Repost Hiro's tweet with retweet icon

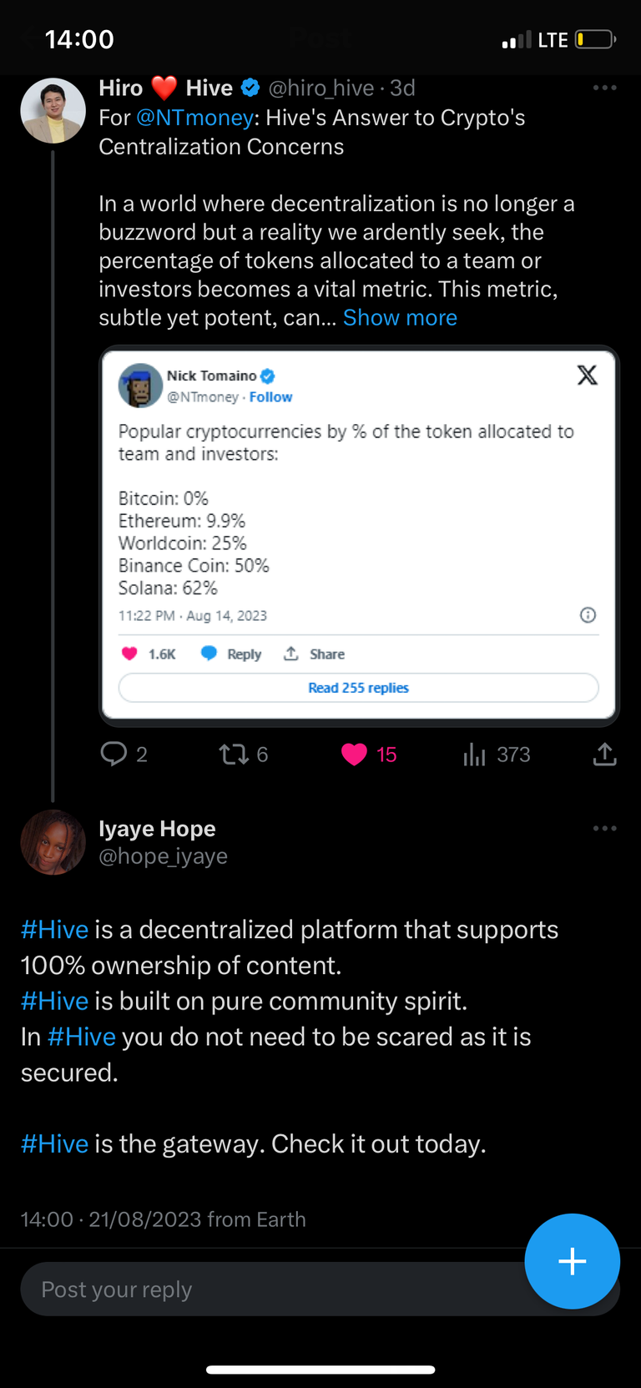(x=243, y=755)
